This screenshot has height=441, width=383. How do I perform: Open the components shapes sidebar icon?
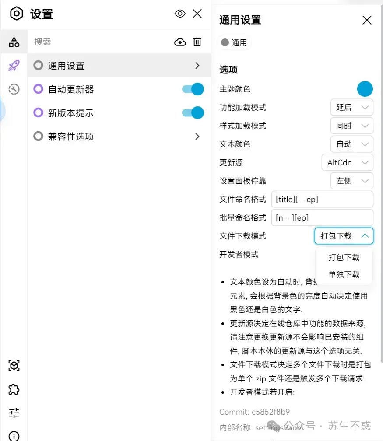(14, 42)
